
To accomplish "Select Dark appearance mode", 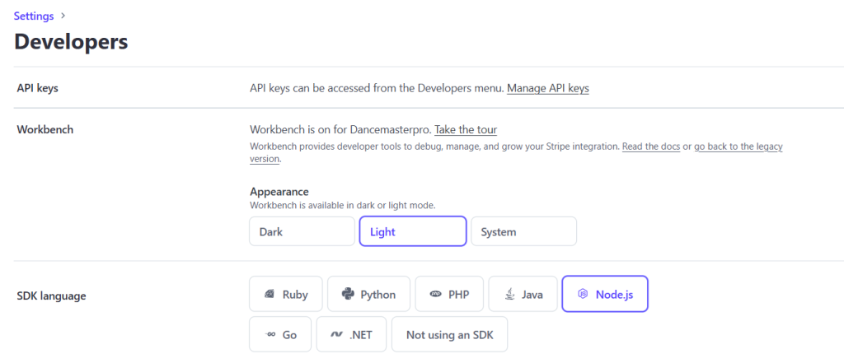I will tap(302, 231).
